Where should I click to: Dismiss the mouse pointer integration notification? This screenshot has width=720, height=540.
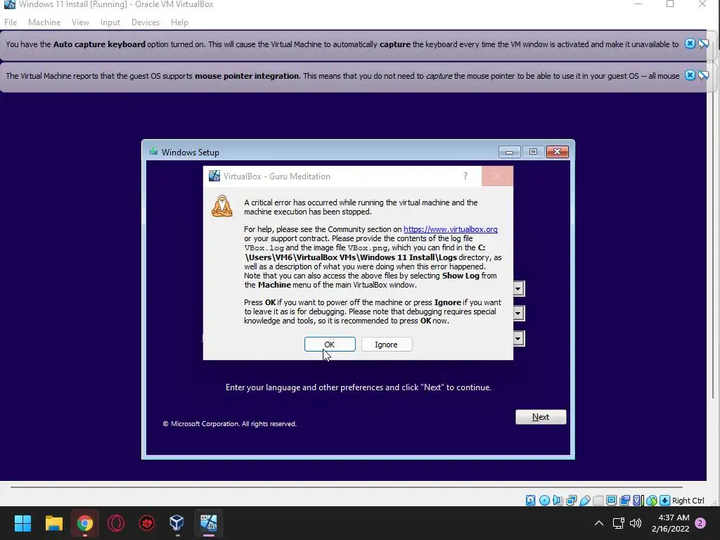(x=690, y=75)
